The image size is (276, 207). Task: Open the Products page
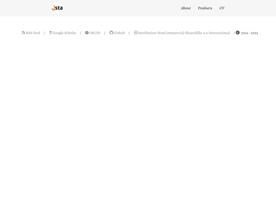pos(205,8)
